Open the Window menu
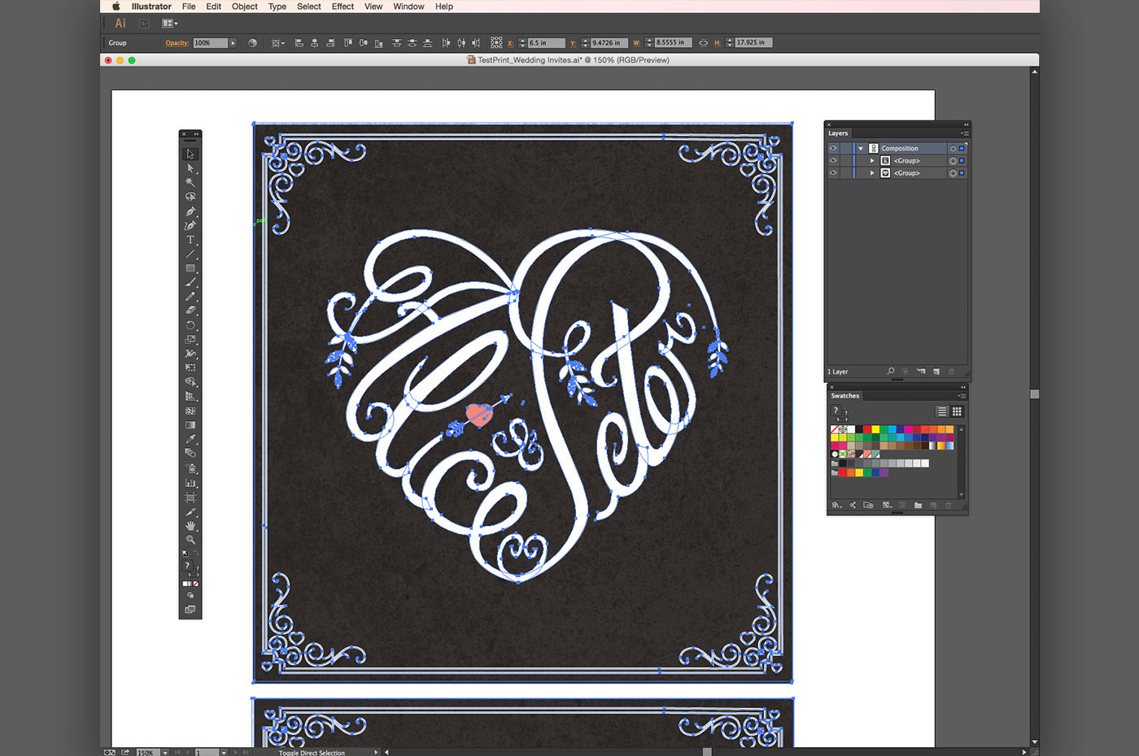This screenshot has width=1139, height=756. tap(408, 7)
